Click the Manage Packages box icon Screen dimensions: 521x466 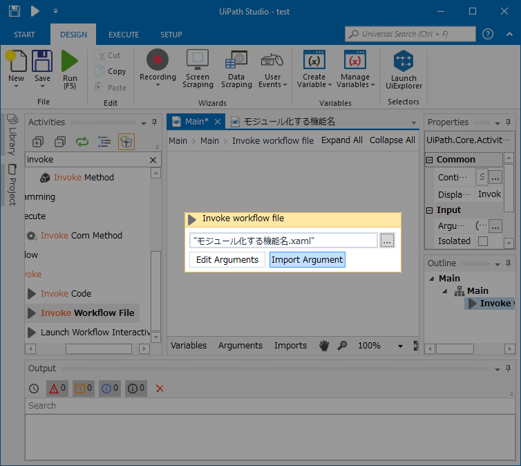(x=126, y=142)
